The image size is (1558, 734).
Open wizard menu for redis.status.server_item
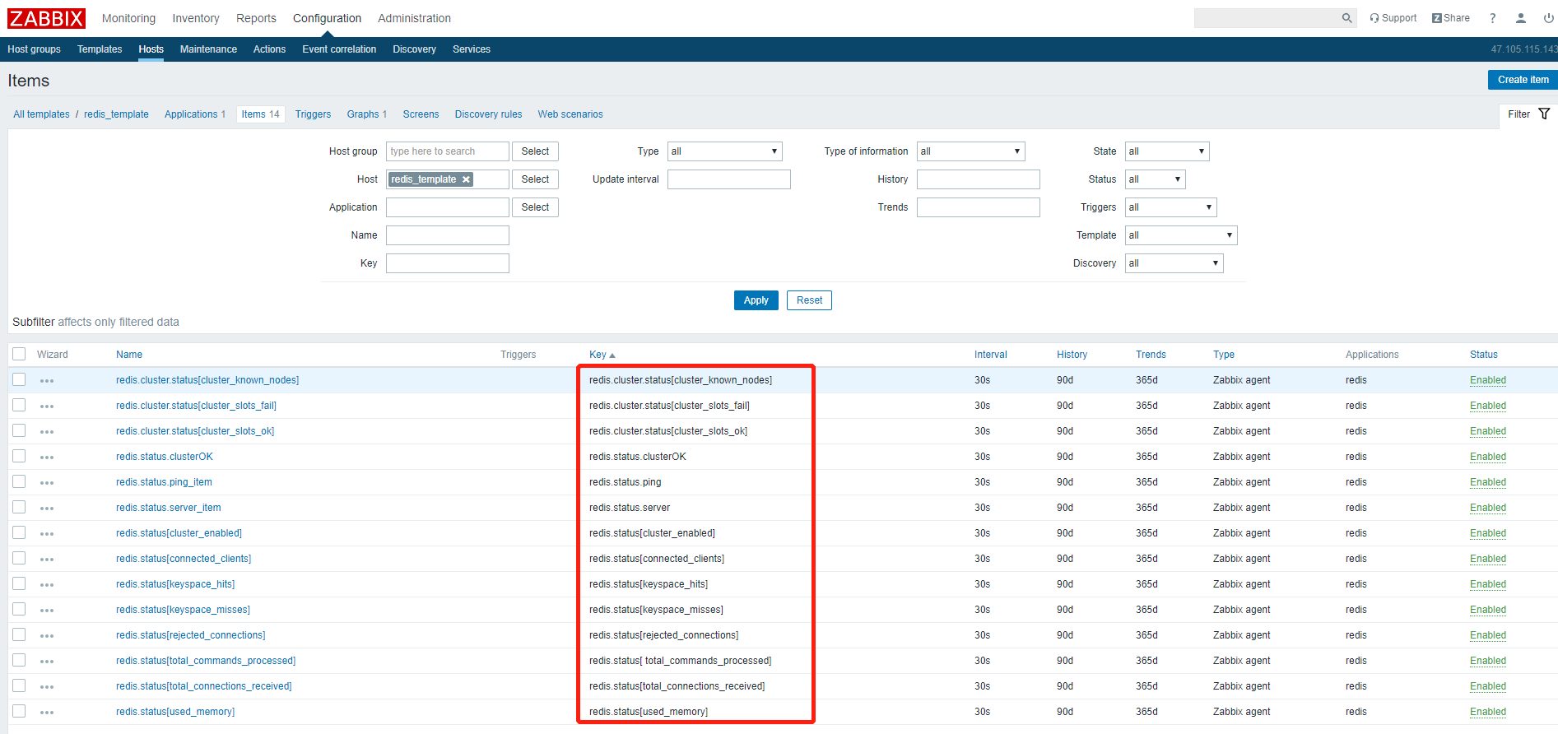(x=47, y=509)
